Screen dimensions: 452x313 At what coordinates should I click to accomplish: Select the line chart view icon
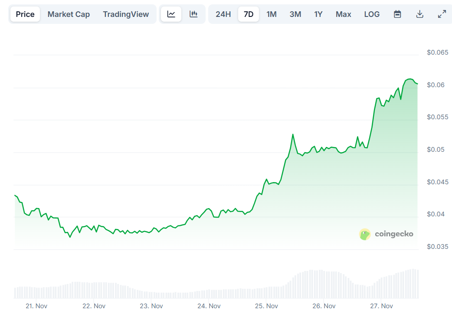point(171,13)
